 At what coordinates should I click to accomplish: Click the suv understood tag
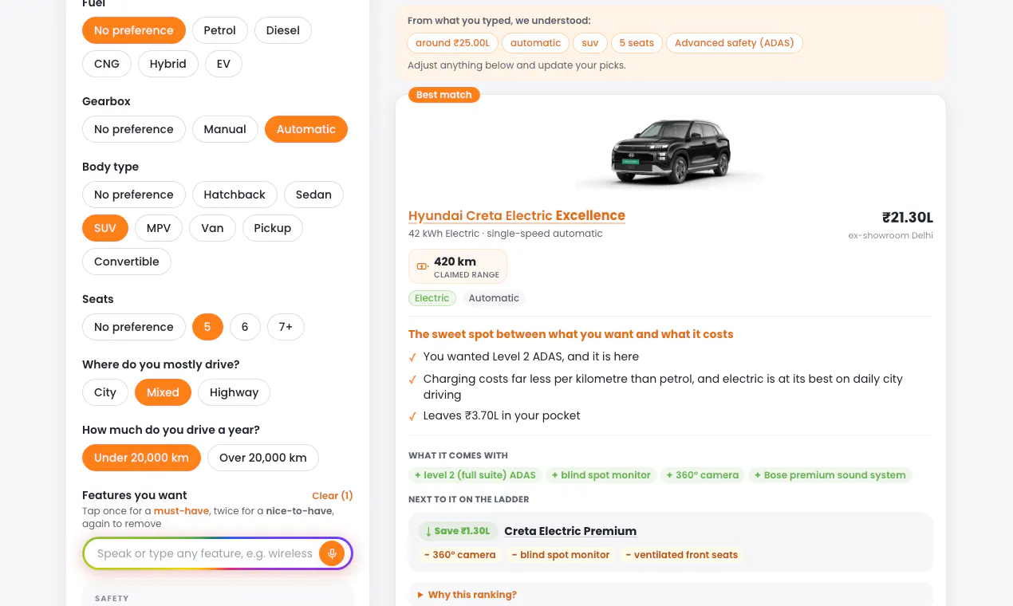coord(590,43)
